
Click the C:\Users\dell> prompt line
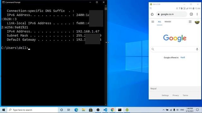(15, 48)
